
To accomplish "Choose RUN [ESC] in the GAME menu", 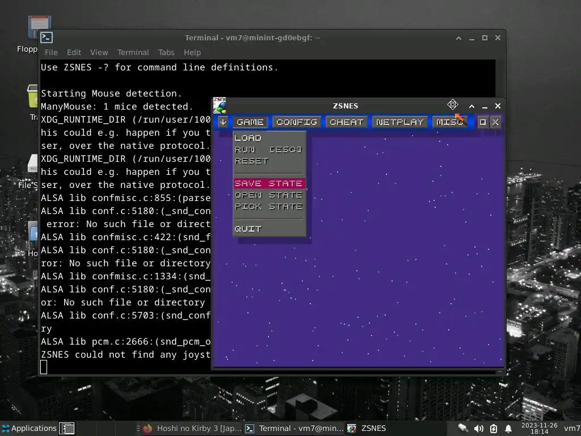I will (x=268, y=149).
